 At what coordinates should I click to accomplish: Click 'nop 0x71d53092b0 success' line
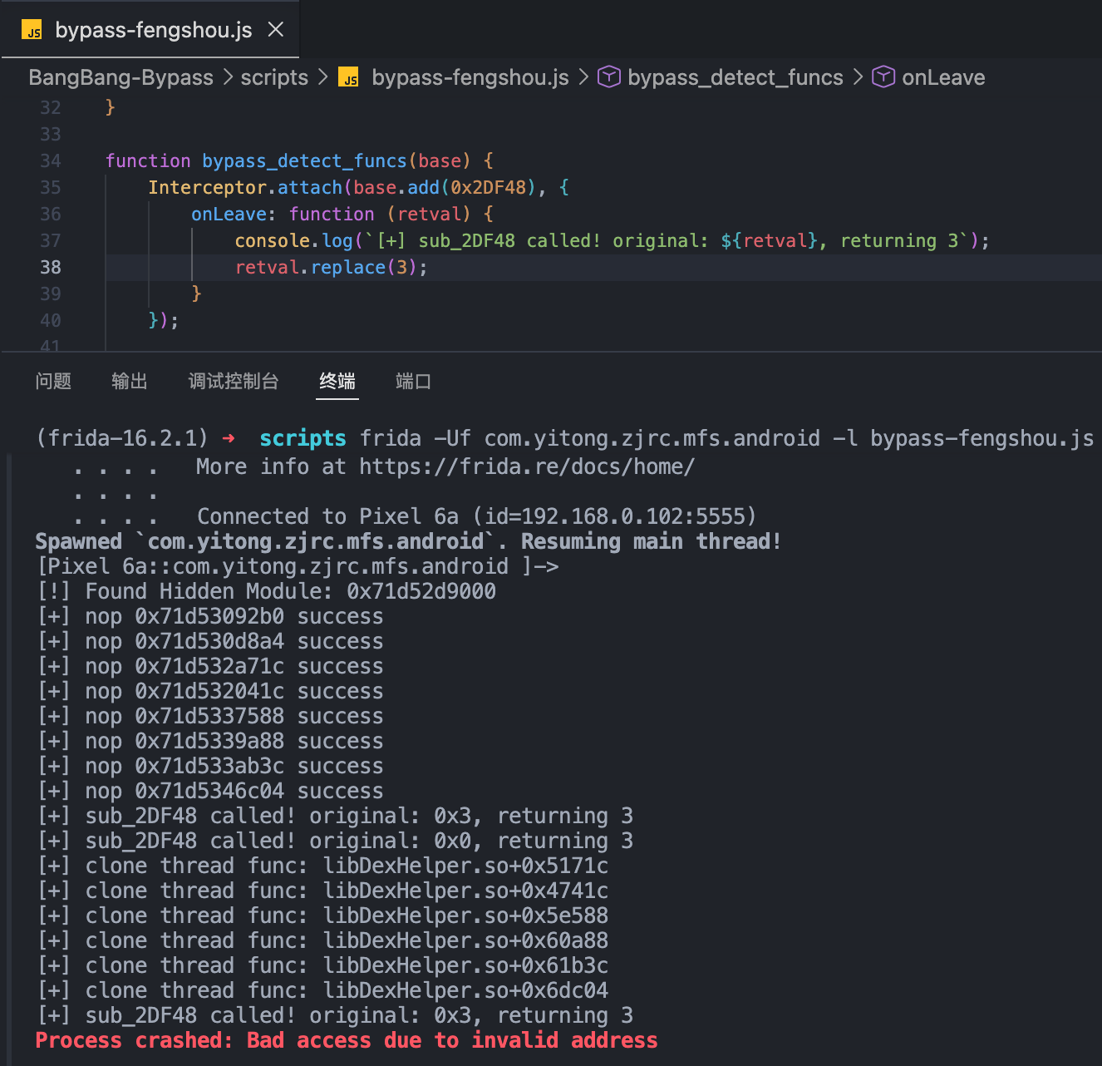click(210, 616)
